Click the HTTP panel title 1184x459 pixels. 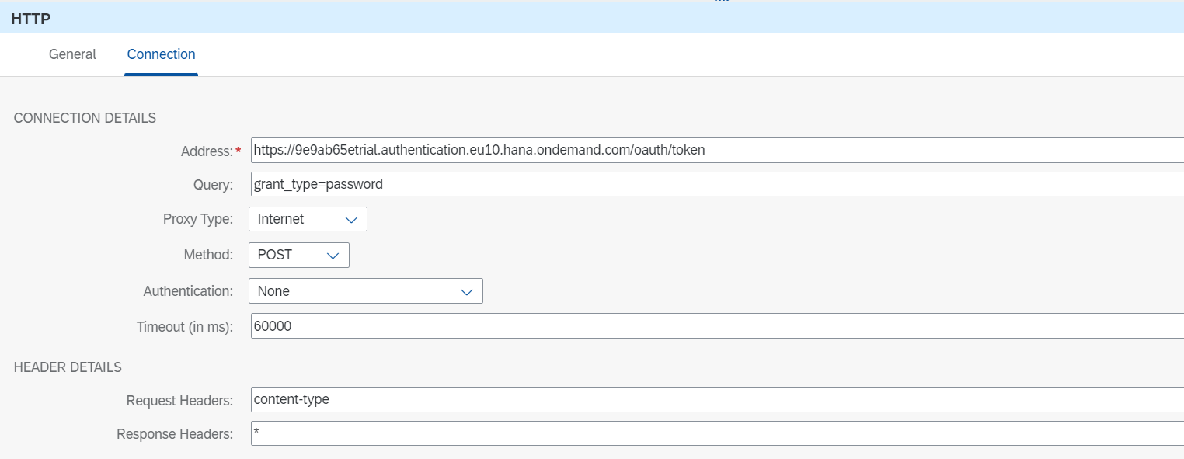pyautogui.click(x=31, y=19)
